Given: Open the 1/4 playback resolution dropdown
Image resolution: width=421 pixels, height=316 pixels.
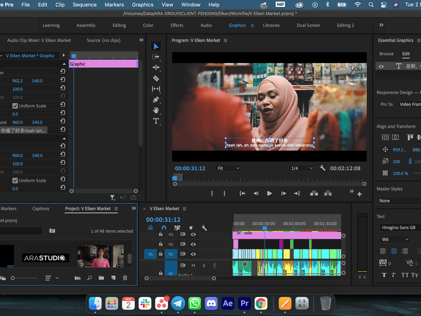Looking at the screenshot, I should point(302,168).
